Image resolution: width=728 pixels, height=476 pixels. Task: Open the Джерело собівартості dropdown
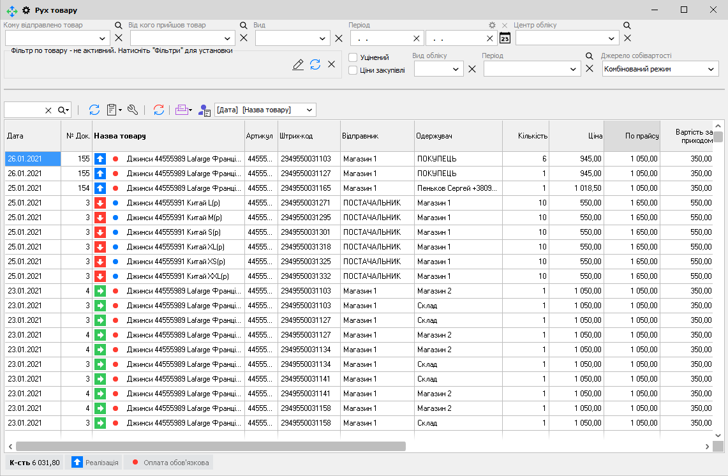pyautogui.click(x=711, y=69)
